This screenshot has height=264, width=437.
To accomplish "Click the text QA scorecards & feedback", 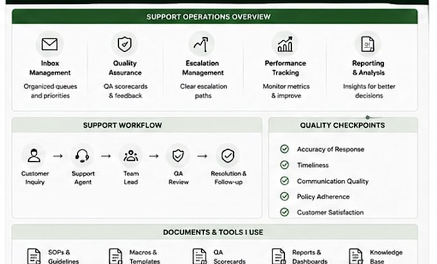I will click(125, 91).
